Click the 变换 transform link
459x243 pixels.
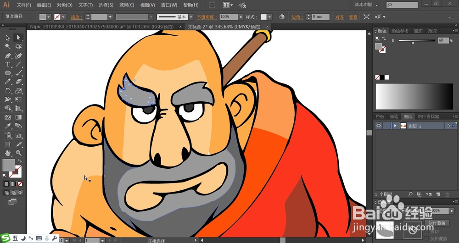point(353,17)
